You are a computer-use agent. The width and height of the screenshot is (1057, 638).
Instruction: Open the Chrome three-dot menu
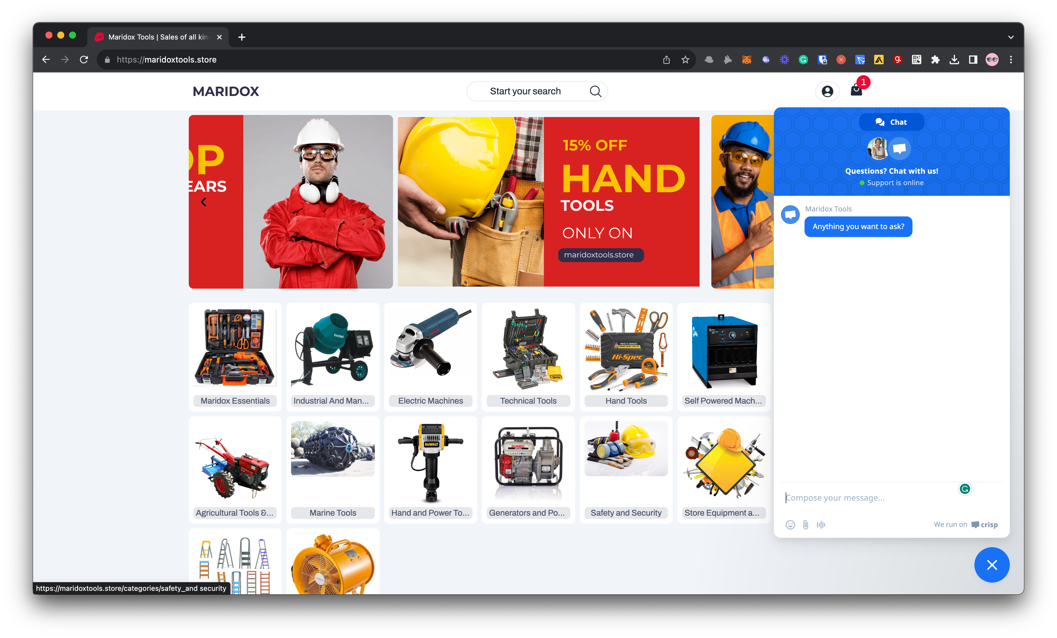point(1011,60)
